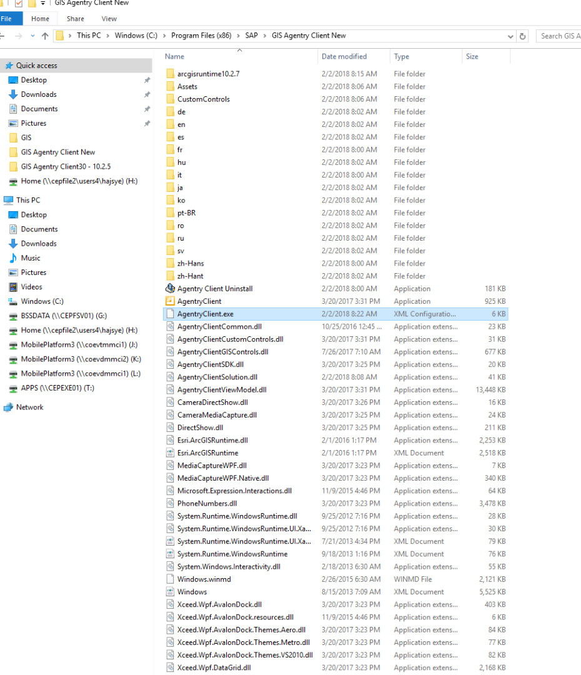
Task: Click Esri.ArcGISRuntime XML document icon
Action: [170, 453]
